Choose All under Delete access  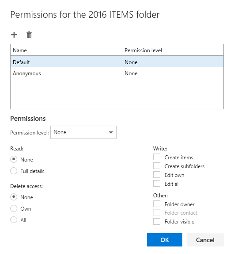click(x=14, y=220)
